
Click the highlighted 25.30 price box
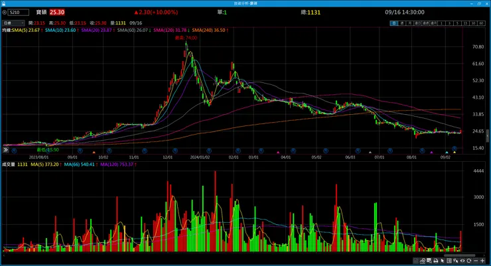57,12
